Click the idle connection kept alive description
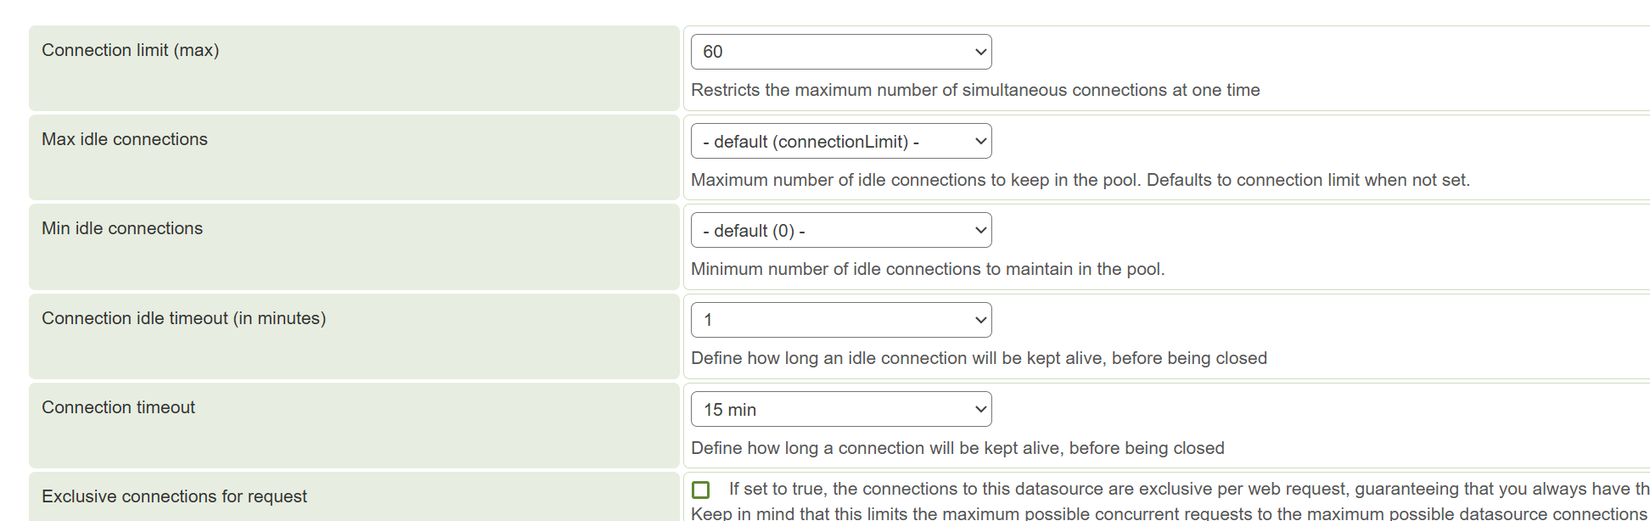Screen dimensions: 1650x521 (979, 358)
